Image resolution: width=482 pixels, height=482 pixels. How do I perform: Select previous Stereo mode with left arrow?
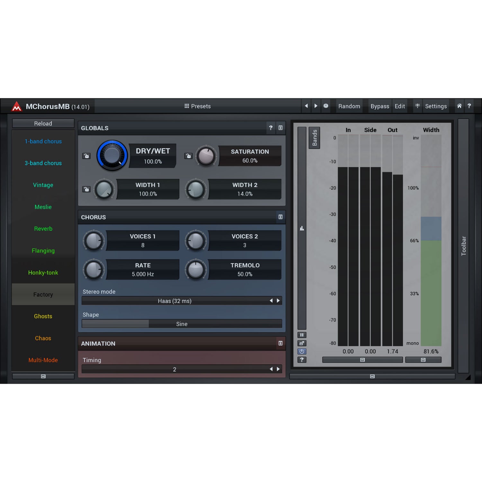coord(271,301)
